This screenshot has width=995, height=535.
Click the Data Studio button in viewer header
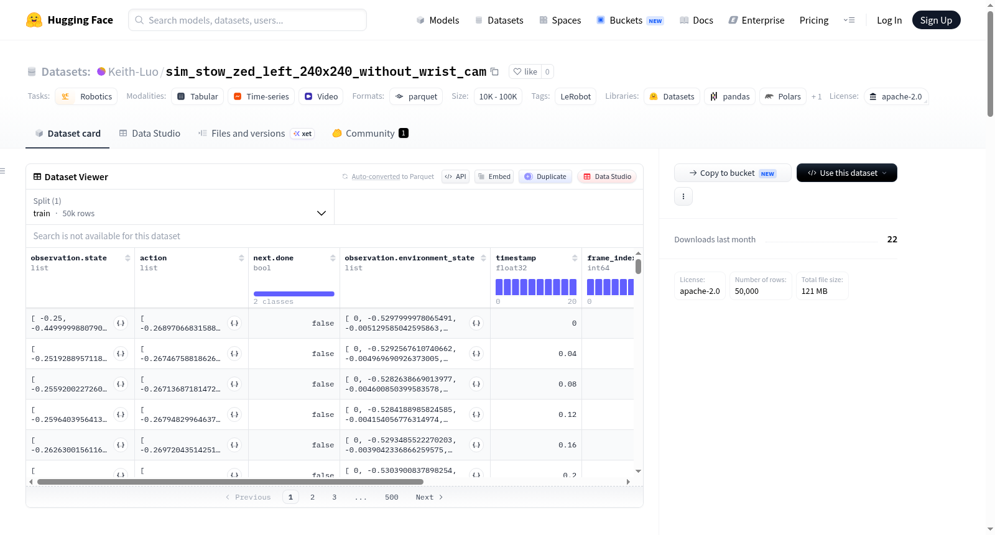click(x=607, y=176)
